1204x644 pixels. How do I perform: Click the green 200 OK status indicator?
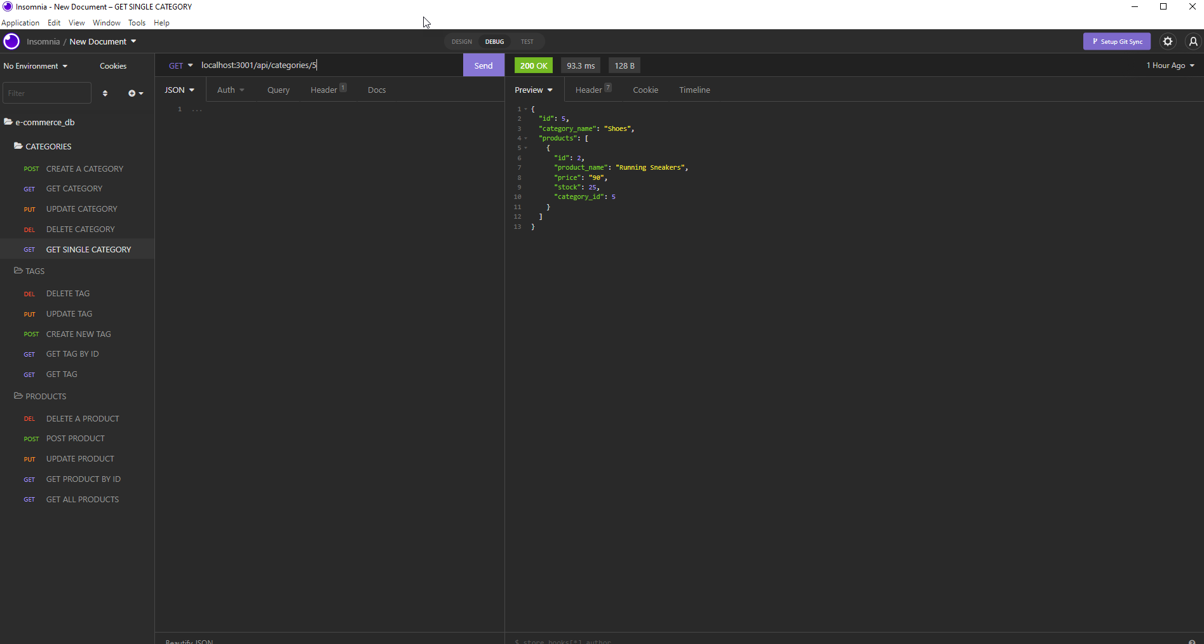click(x=533, y=65)
